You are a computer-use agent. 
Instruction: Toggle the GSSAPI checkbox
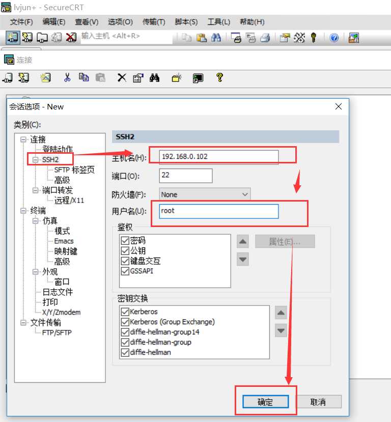125,271
